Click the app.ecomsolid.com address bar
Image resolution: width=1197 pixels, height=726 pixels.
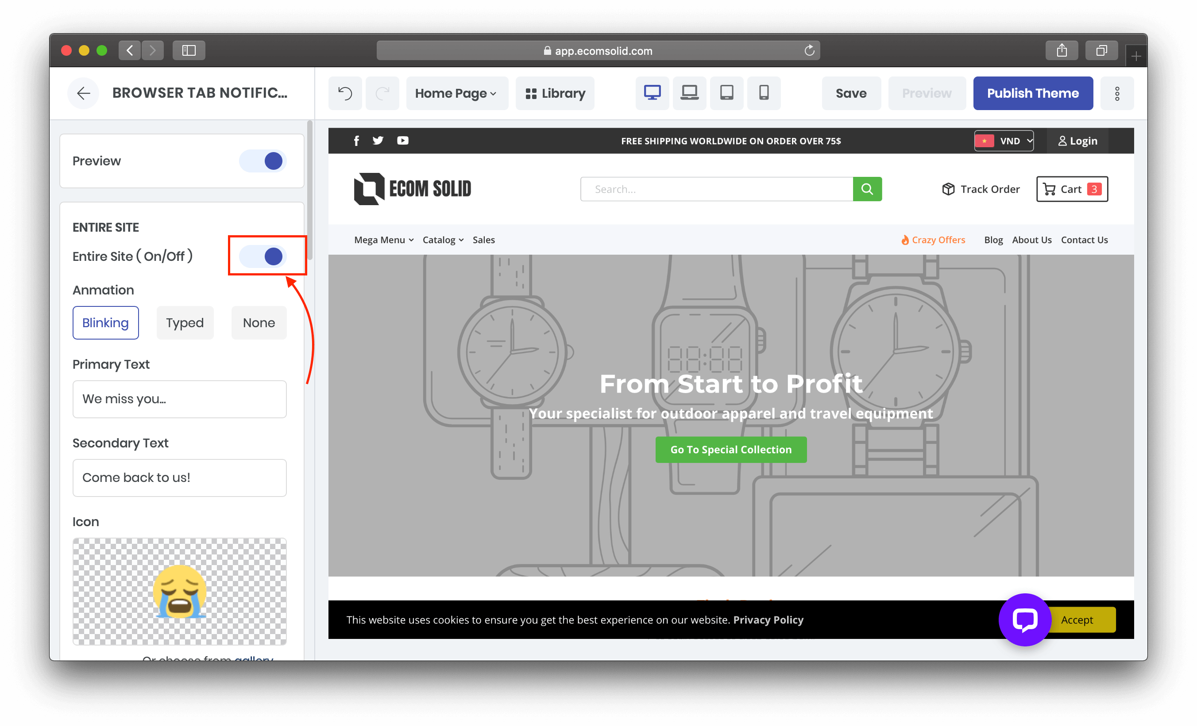pos(598,50)
